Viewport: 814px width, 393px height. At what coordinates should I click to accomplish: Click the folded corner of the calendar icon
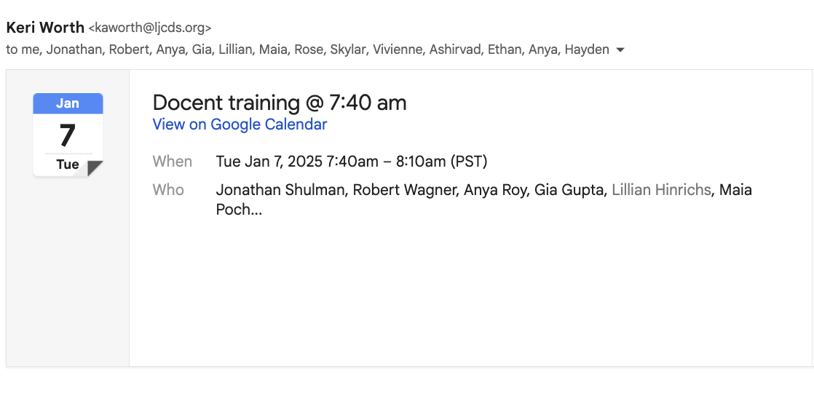pyautogui.click(x=95, y=168)
